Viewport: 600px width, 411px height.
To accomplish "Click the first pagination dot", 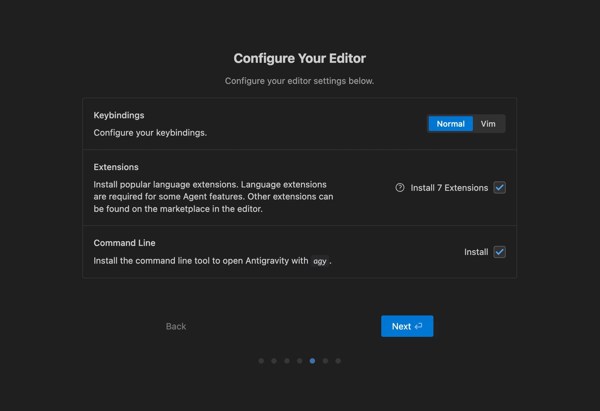I will click(x=261, y=361).
